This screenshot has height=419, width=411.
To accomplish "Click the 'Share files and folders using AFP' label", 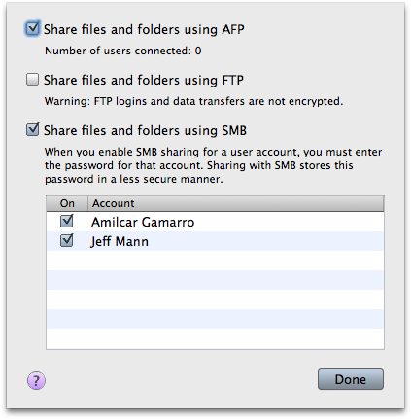I will [144, 29].
